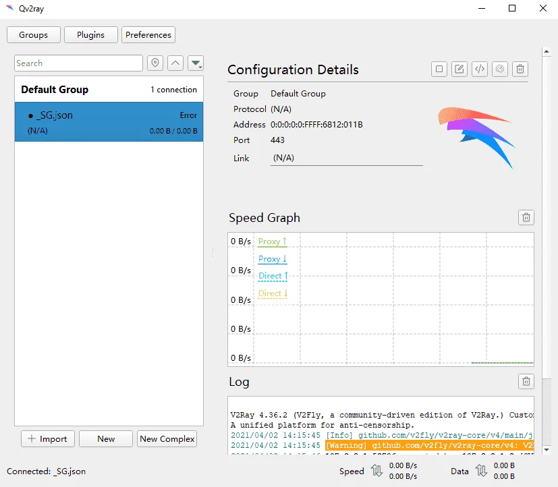Screen dimensions: 558x487
Task: Collapse groups with the up chevron button
Action: tap(175, 63)
